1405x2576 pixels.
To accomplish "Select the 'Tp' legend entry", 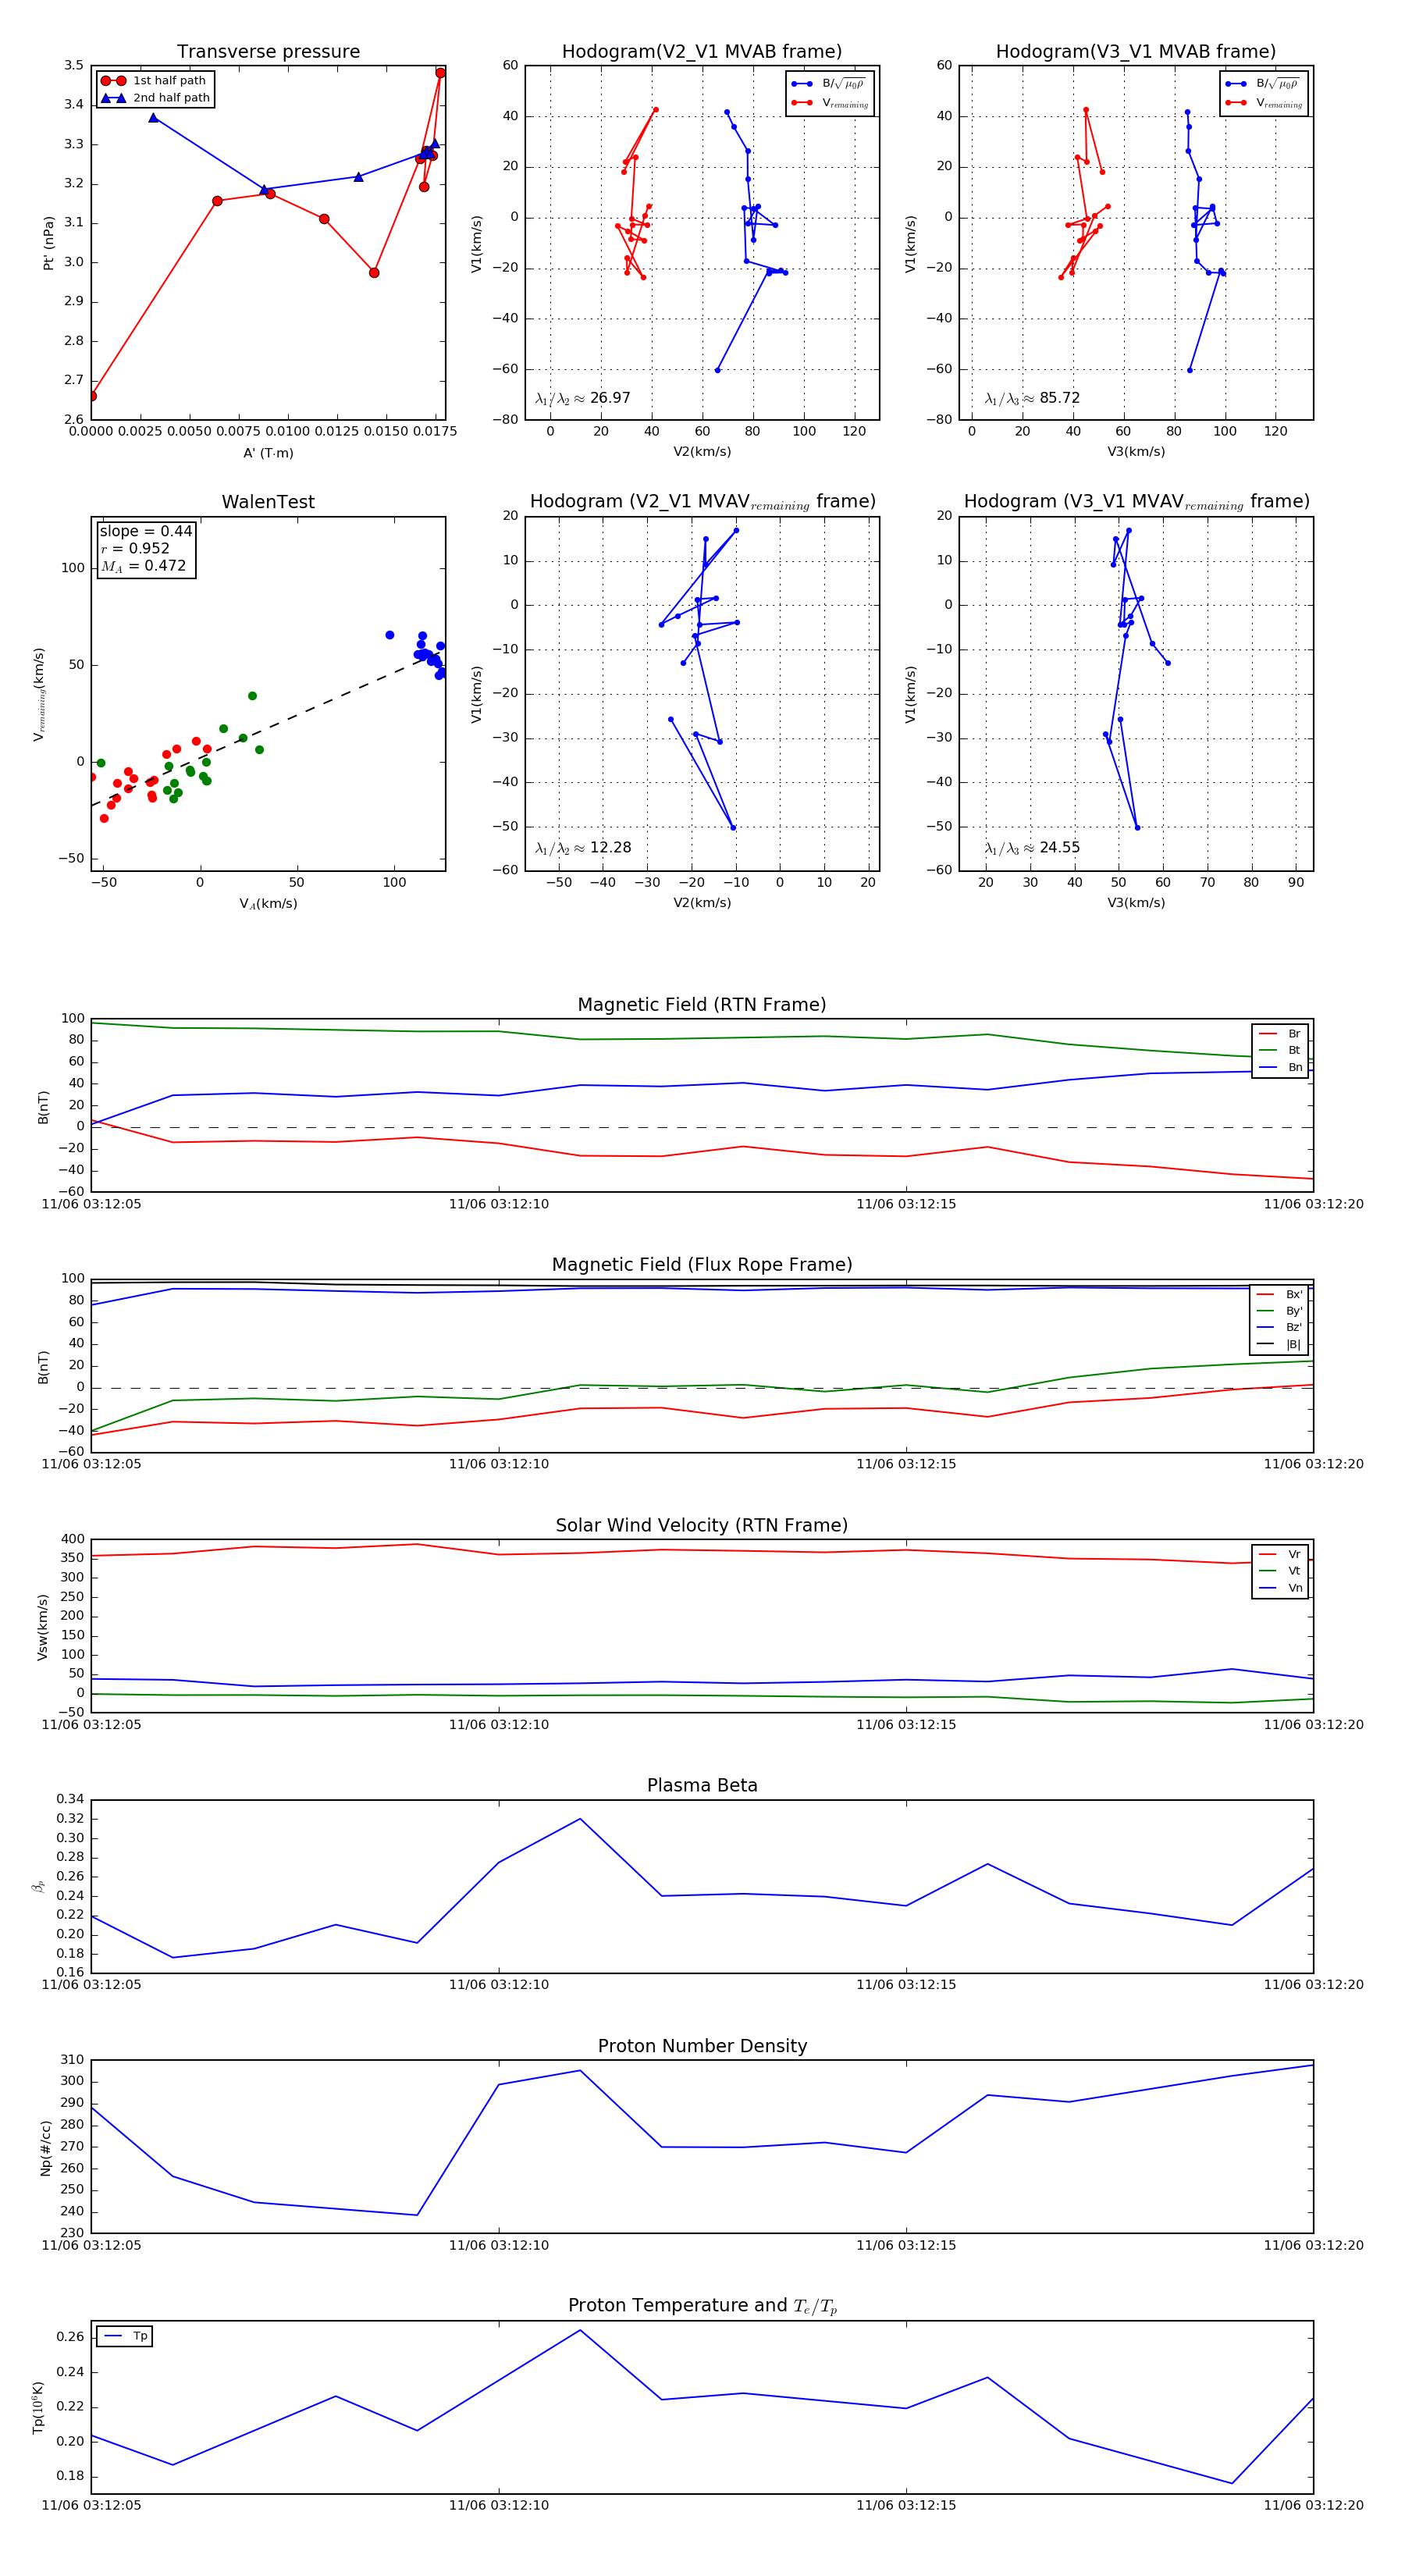I will (x=126, y=2337).
